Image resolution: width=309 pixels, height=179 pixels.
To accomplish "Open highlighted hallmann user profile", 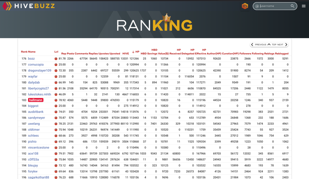I will (x=36, y=100).
